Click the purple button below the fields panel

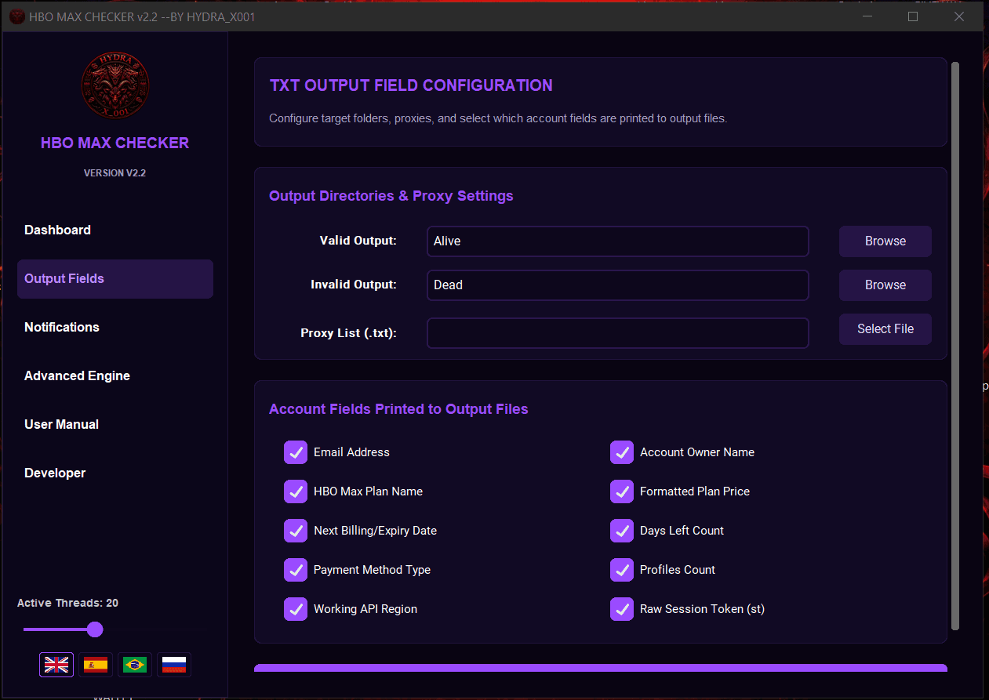click(x=601, y=668)
